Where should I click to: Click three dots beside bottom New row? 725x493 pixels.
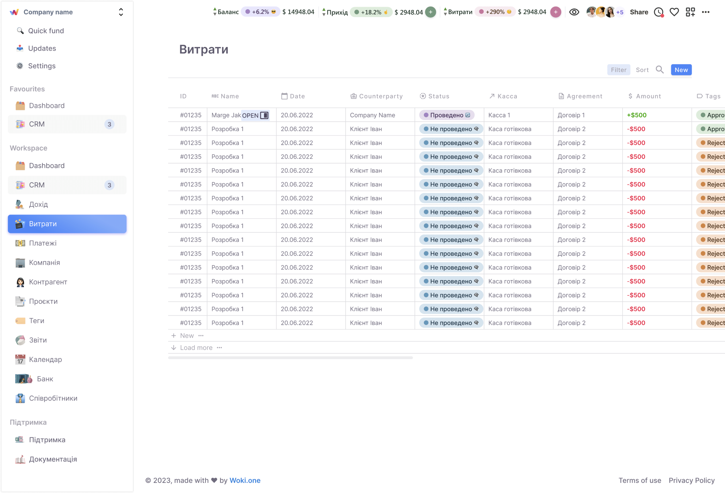click(x=201, y=336)
